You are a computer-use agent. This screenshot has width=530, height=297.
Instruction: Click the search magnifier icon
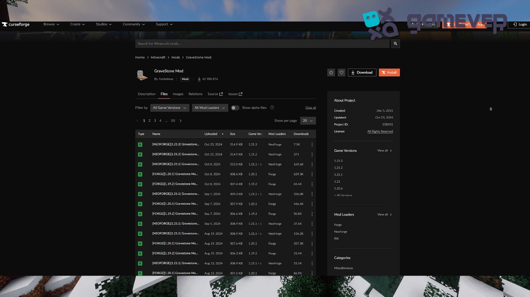coord(395,43)
